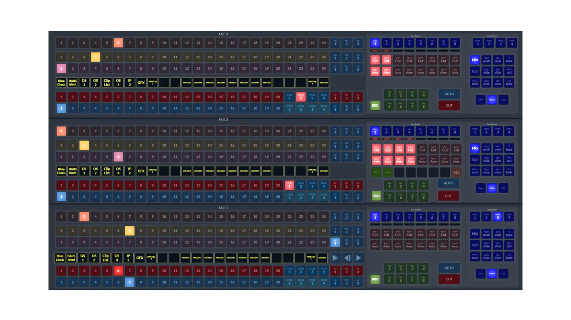
Task: Select source 20 on M/E 2 blue row
Action: 278,197
